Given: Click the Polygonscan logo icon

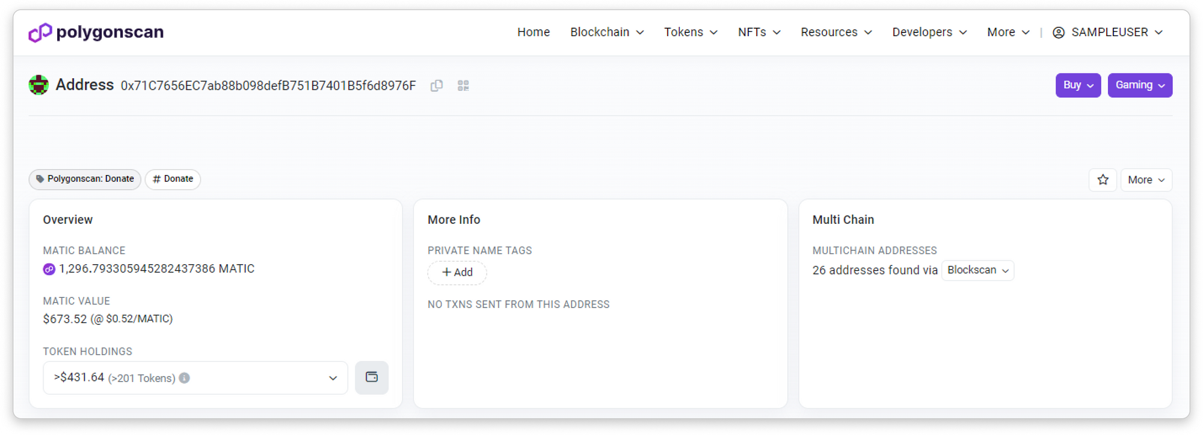Looking at the screenshot, I should 40,32.
